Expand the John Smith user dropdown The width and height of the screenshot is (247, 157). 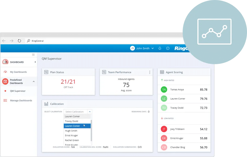pos(153,48)
